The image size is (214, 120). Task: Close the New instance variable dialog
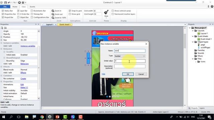[x=146, y=44]
